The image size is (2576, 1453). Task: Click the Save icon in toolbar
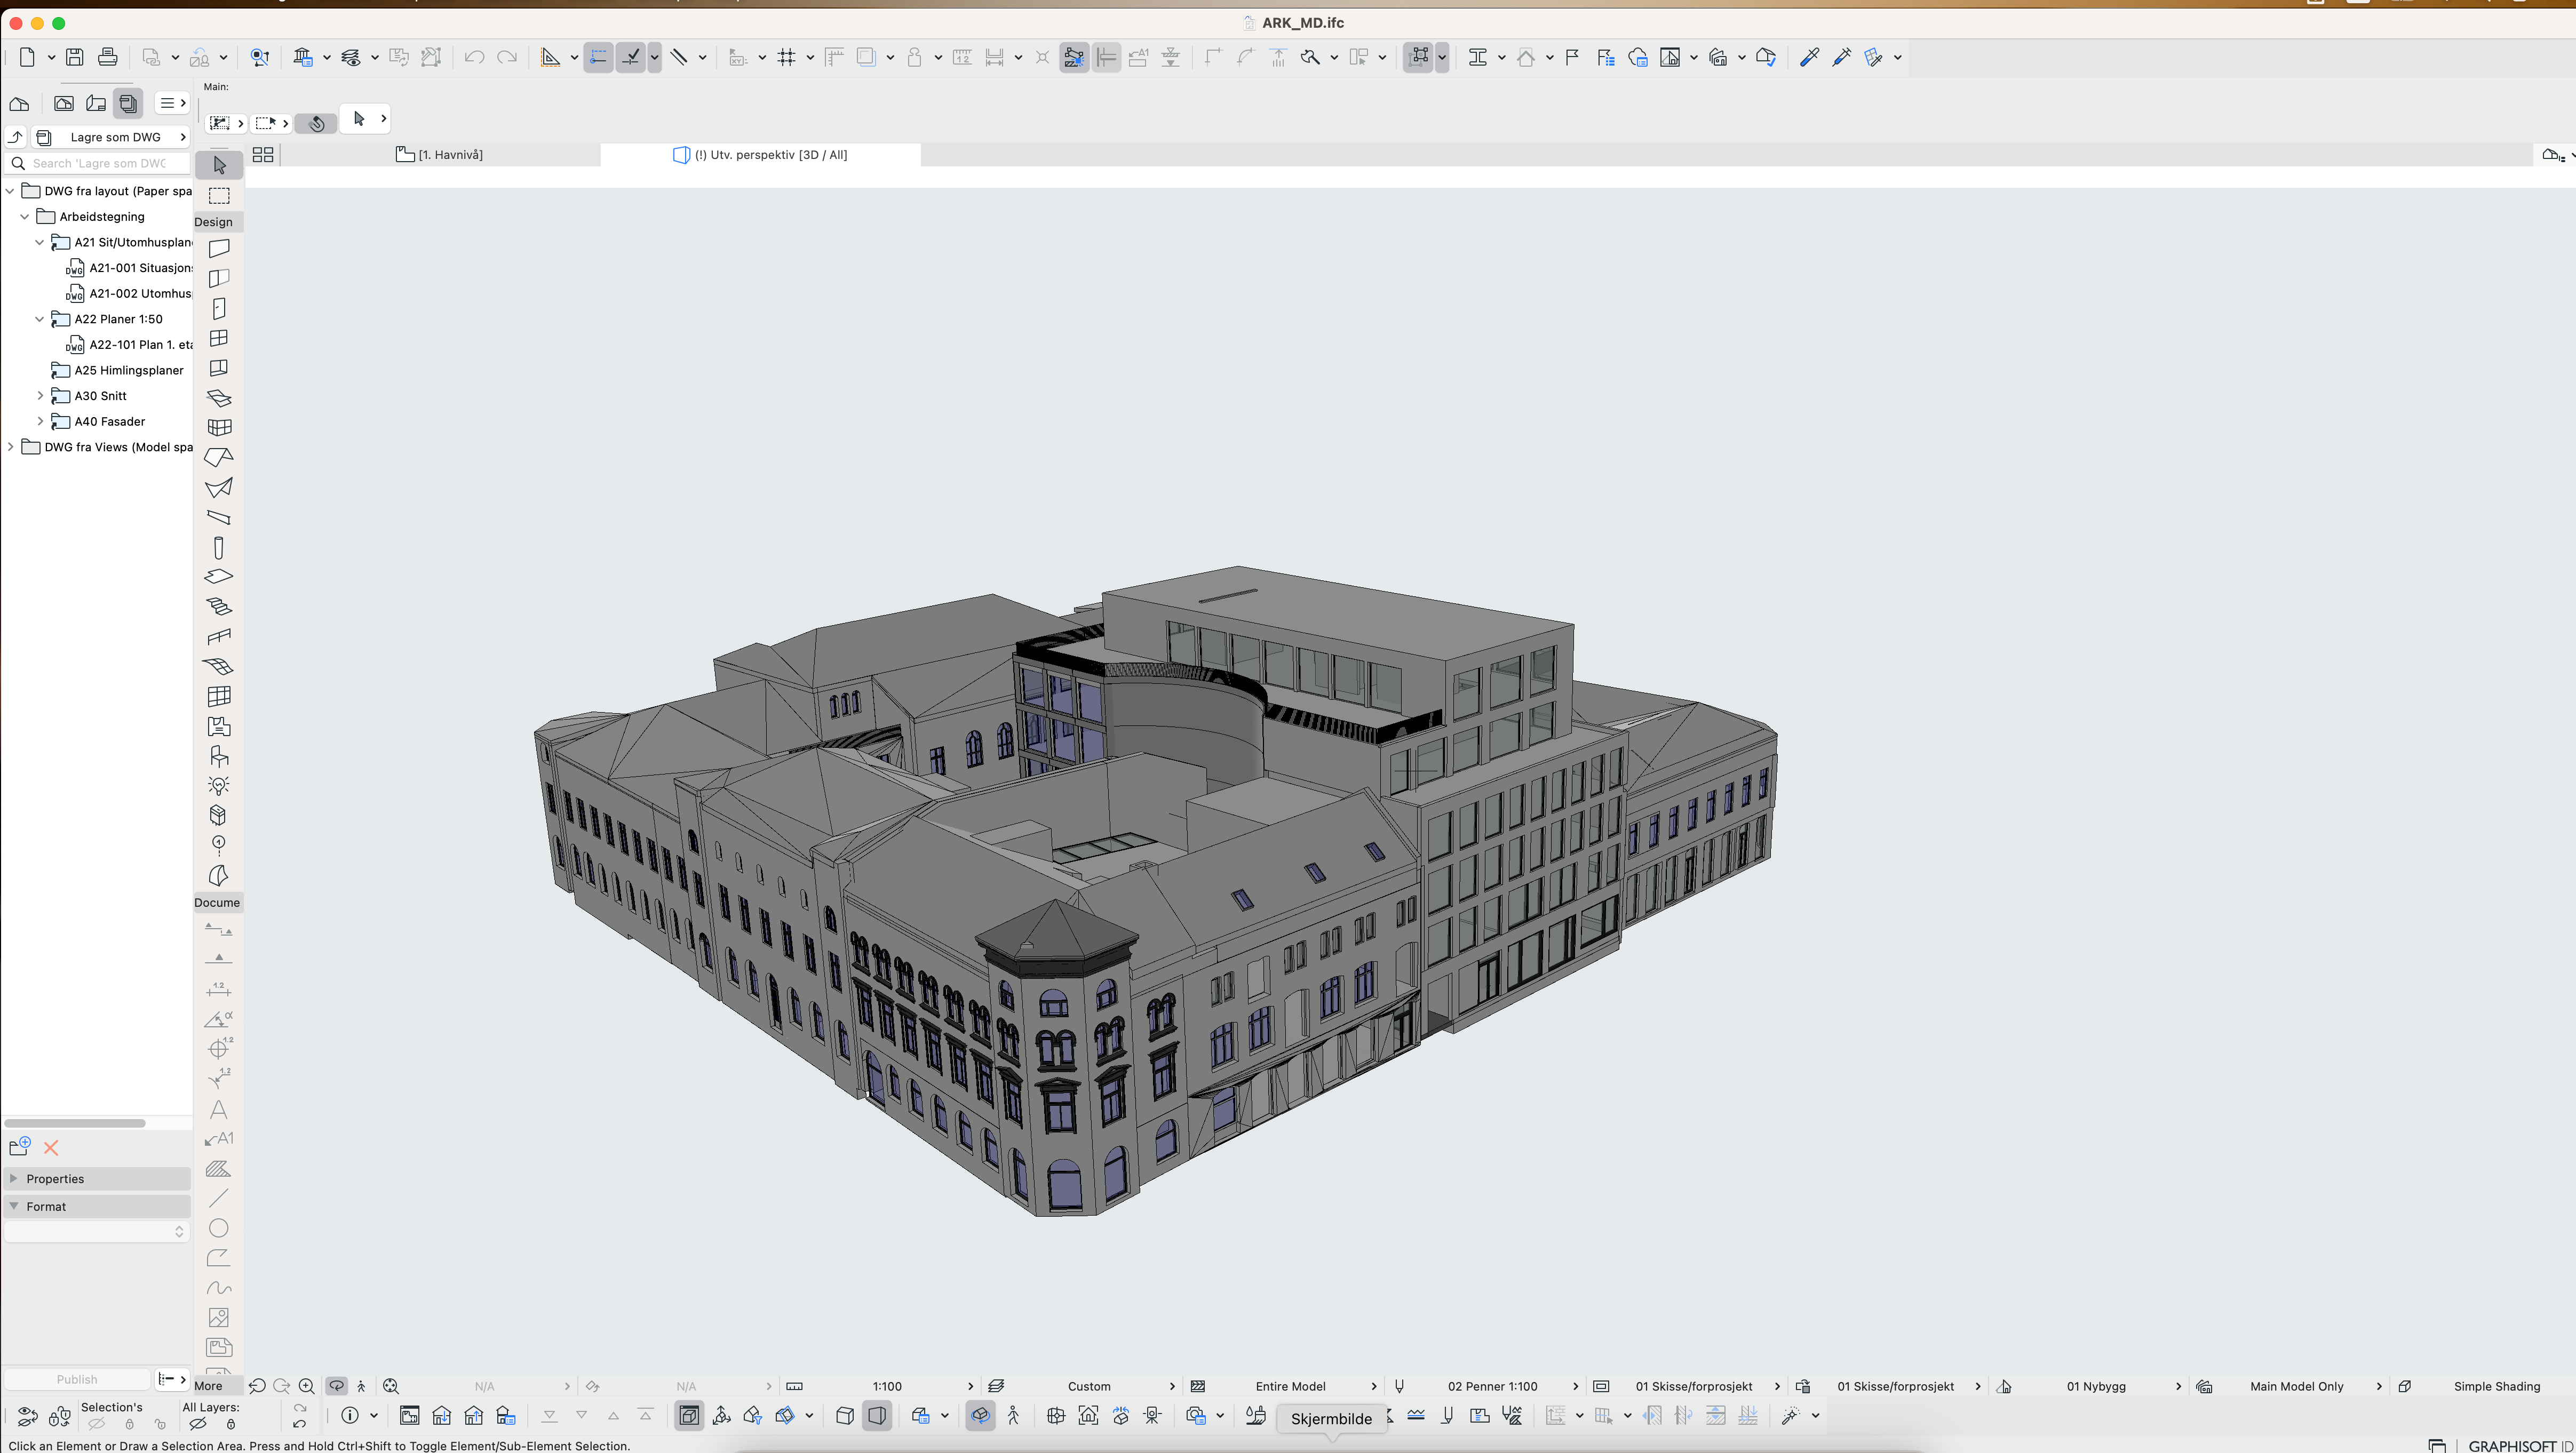pyautogui.click(x=75, y=57)
